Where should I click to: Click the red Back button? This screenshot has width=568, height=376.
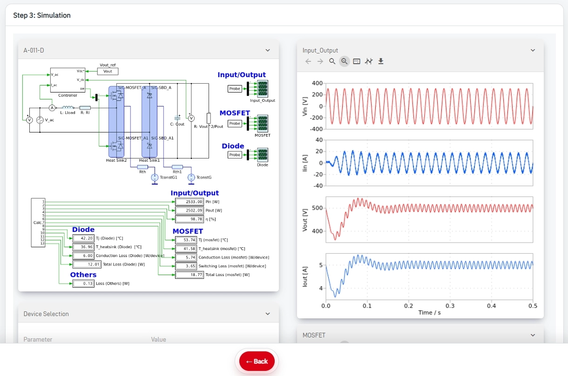coord(257,361)
